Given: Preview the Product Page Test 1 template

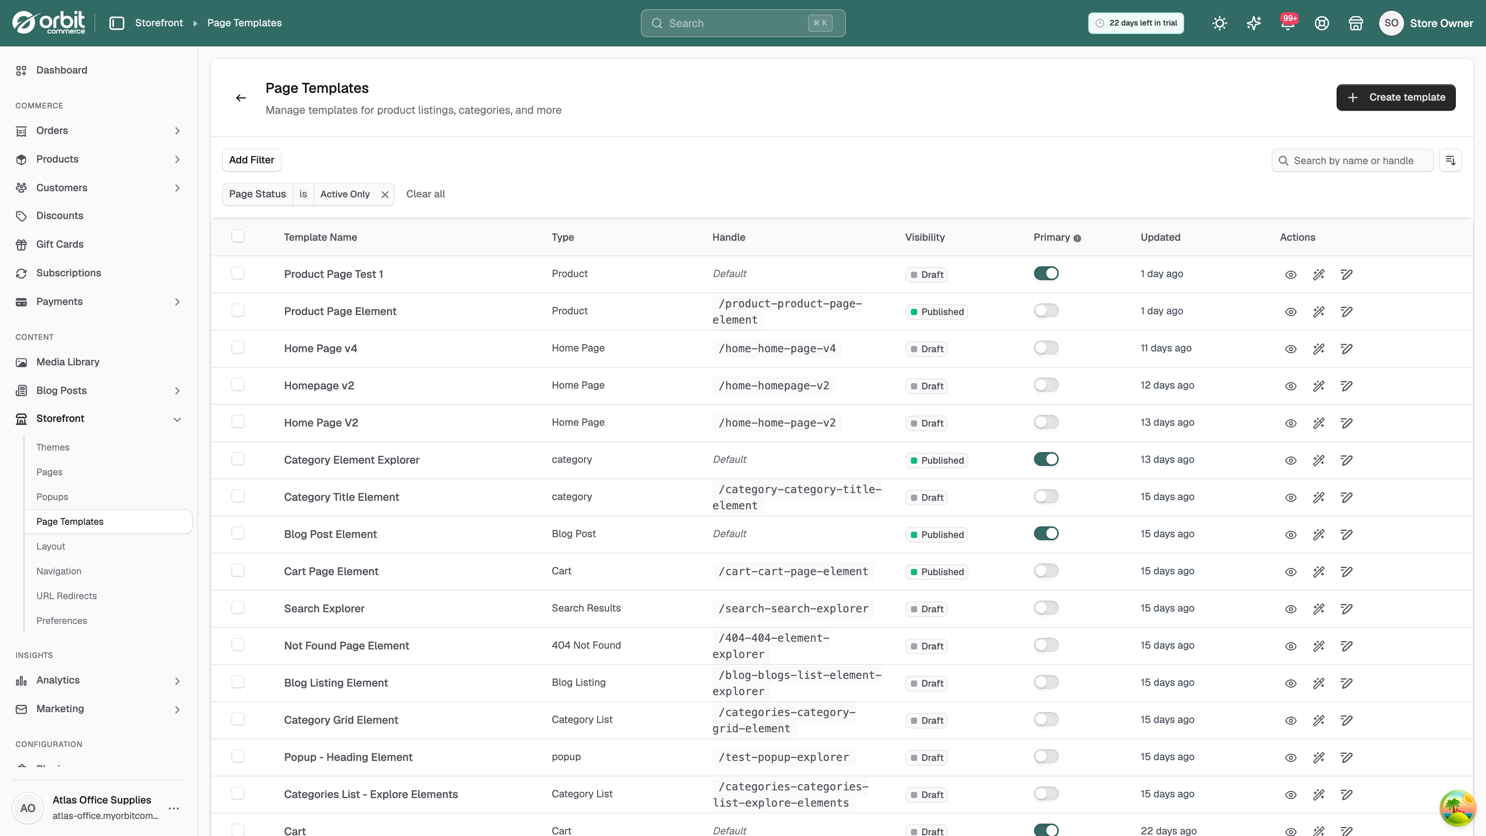Looking at the screenshot, I should pyautogui.click(x=1291, y=275).
